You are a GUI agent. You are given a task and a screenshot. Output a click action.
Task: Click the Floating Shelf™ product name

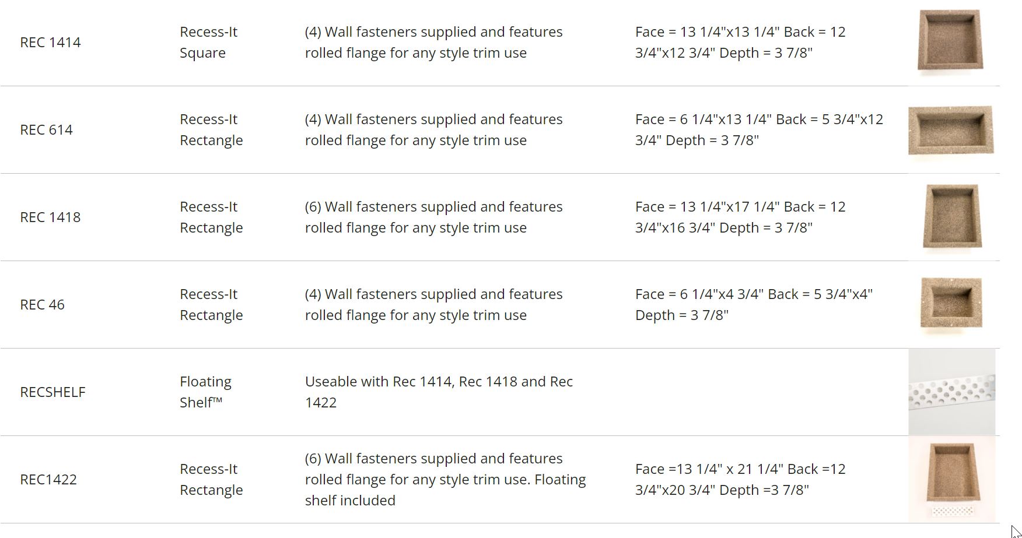coord(205,392)
